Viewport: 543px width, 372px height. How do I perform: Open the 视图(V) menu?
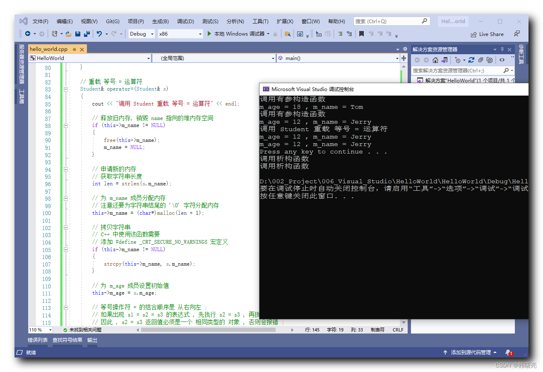click(x=89, y=22)
